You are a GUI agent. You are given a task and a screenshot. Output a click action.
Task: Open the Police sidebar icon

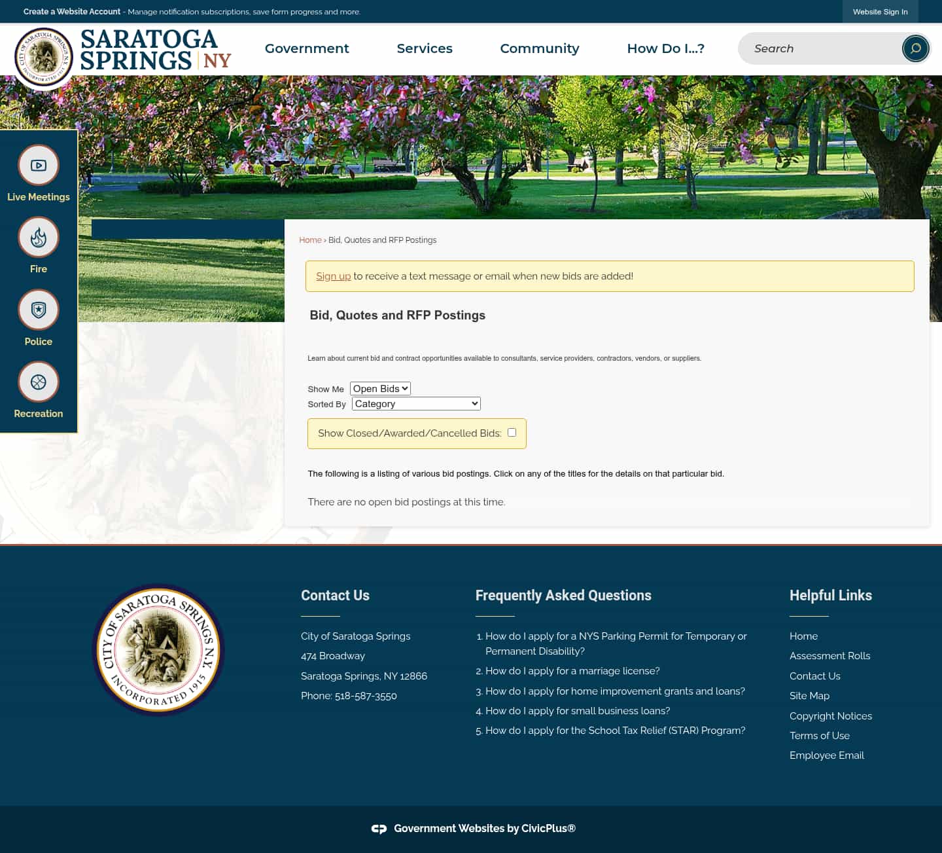click(x=38, y=310)
